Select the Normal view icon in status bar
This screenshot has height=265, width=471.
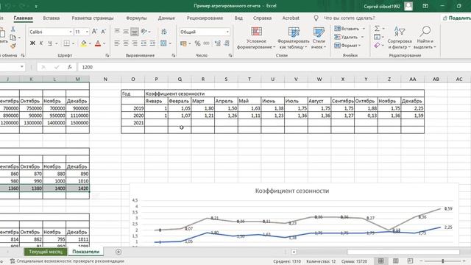(x=381, y=261)
